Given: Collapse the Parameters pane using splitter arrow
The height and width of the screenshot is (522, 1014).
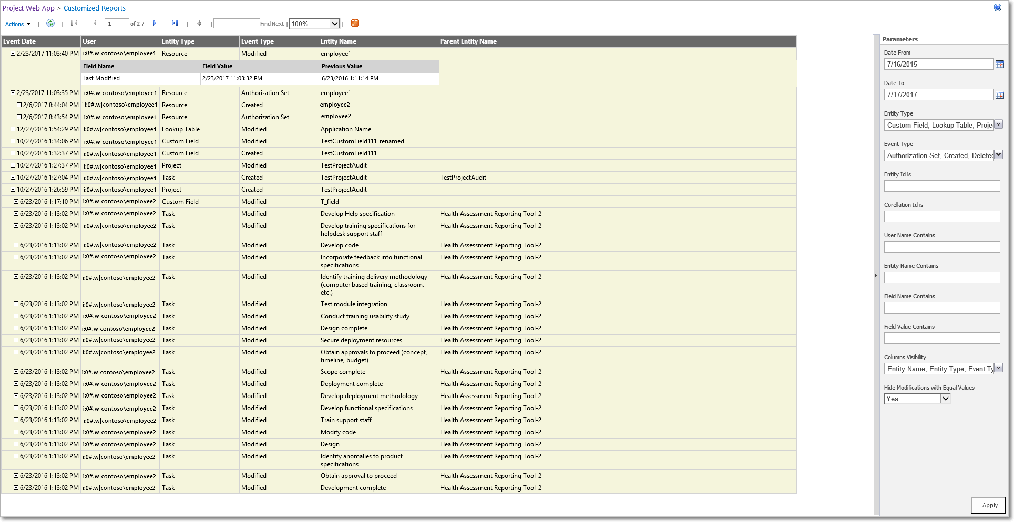Looking at the screenshot, I should 876,276.
